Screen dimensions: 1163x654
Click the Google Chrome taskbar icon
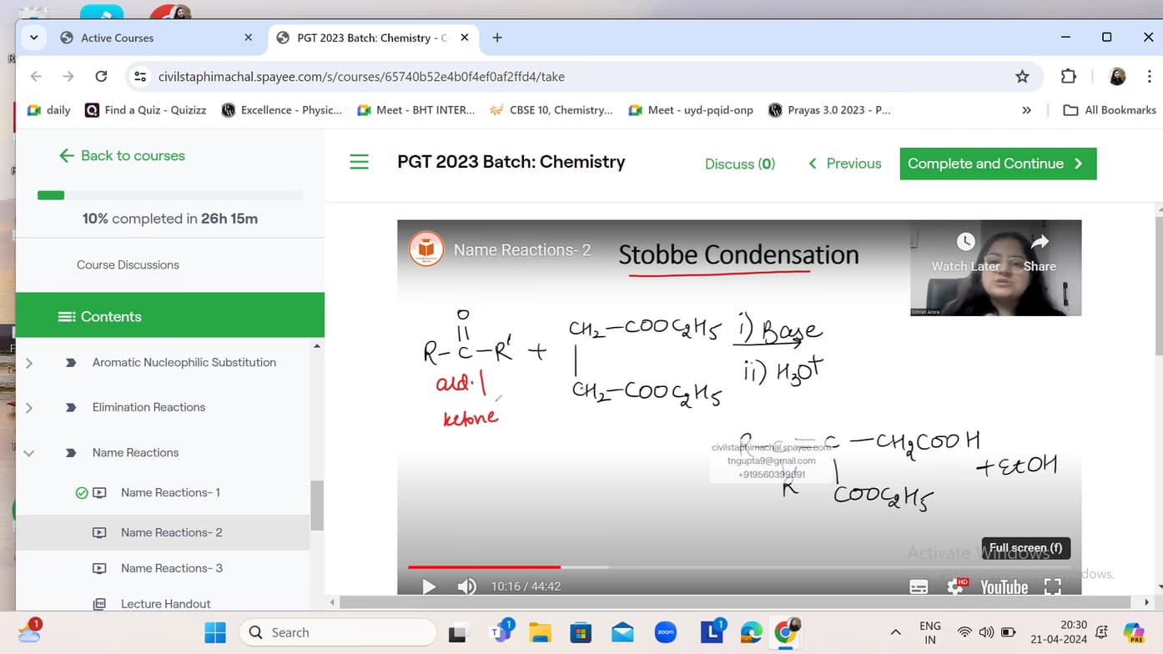786,633
